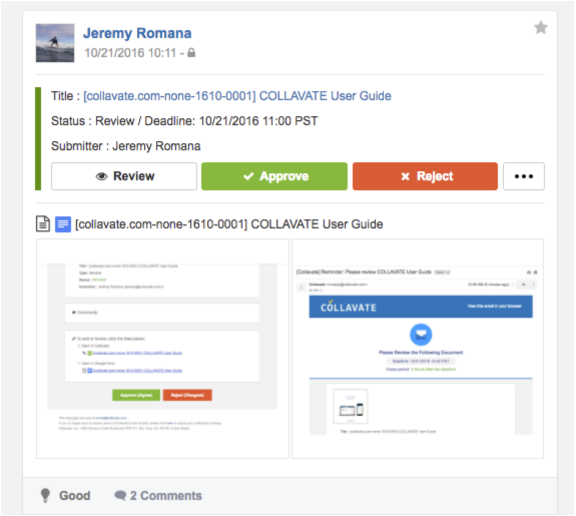
Task: View the 2 Comments
Action: (158, 495)
